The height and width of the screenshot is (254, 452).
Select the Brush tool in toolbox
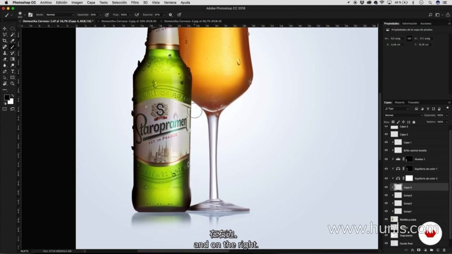tap(12, 47)
